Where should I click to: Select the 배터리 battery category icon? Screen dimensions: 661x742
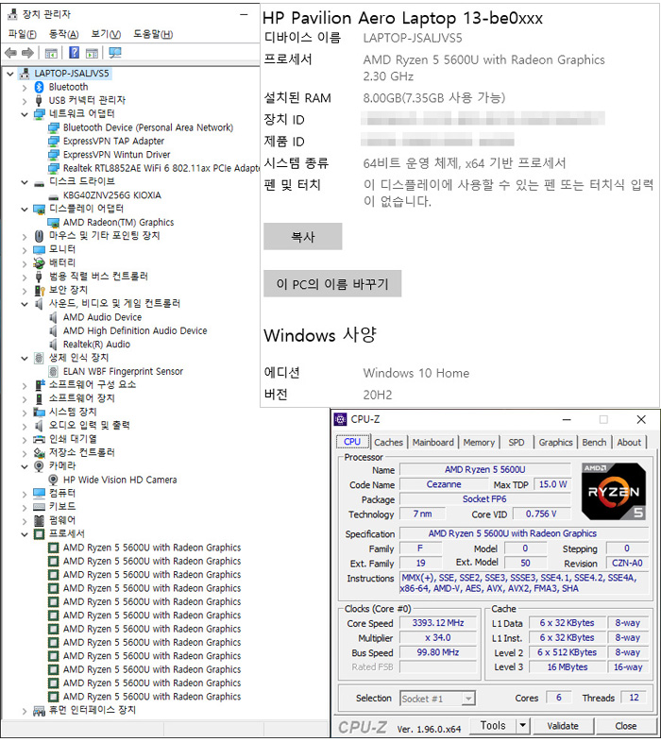coord(39,263)
